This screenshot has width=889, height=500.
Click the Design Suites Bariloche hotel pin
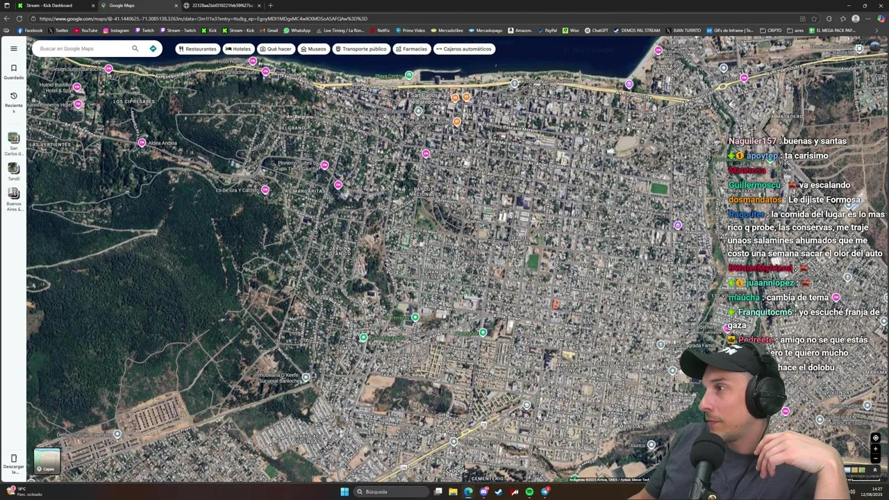click(x=108, y=69)
